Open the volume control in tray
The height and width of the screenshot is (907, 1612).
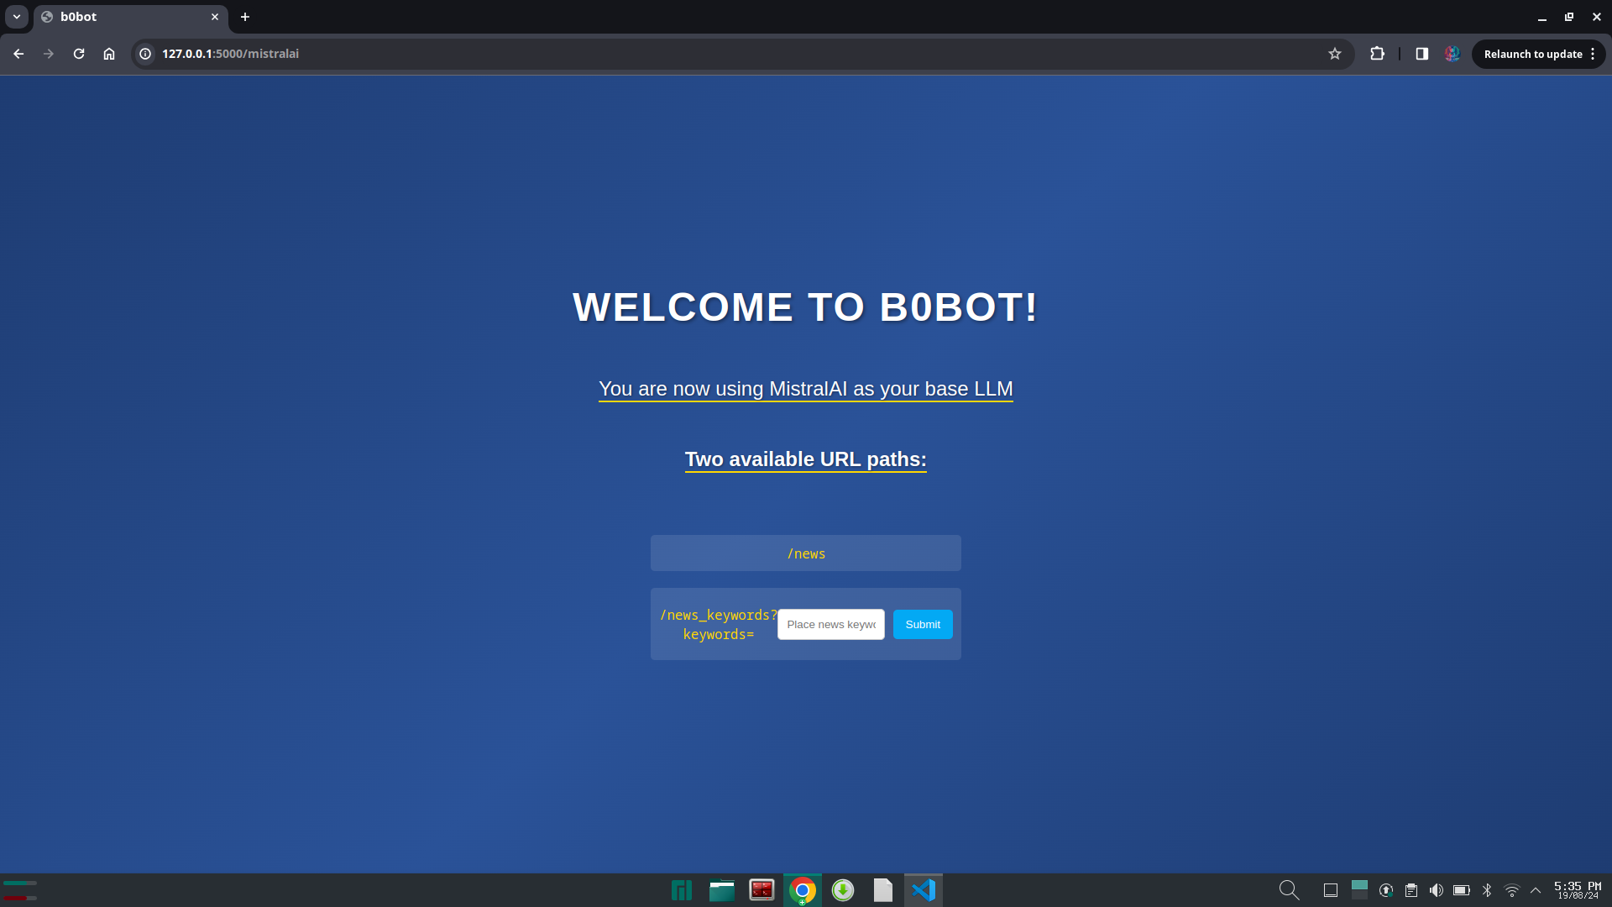point(1436,890)
